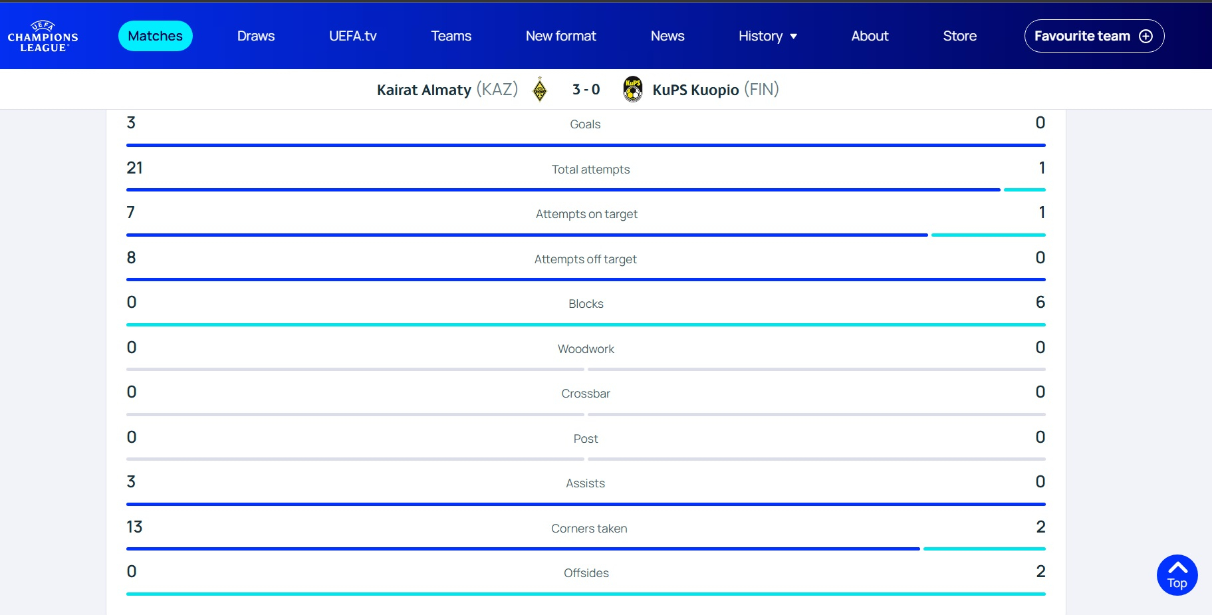The width and height of the screenshot is (1212, 615).
Task: Click the KuPS Kuopio club crest
Action: coord(633,89)
